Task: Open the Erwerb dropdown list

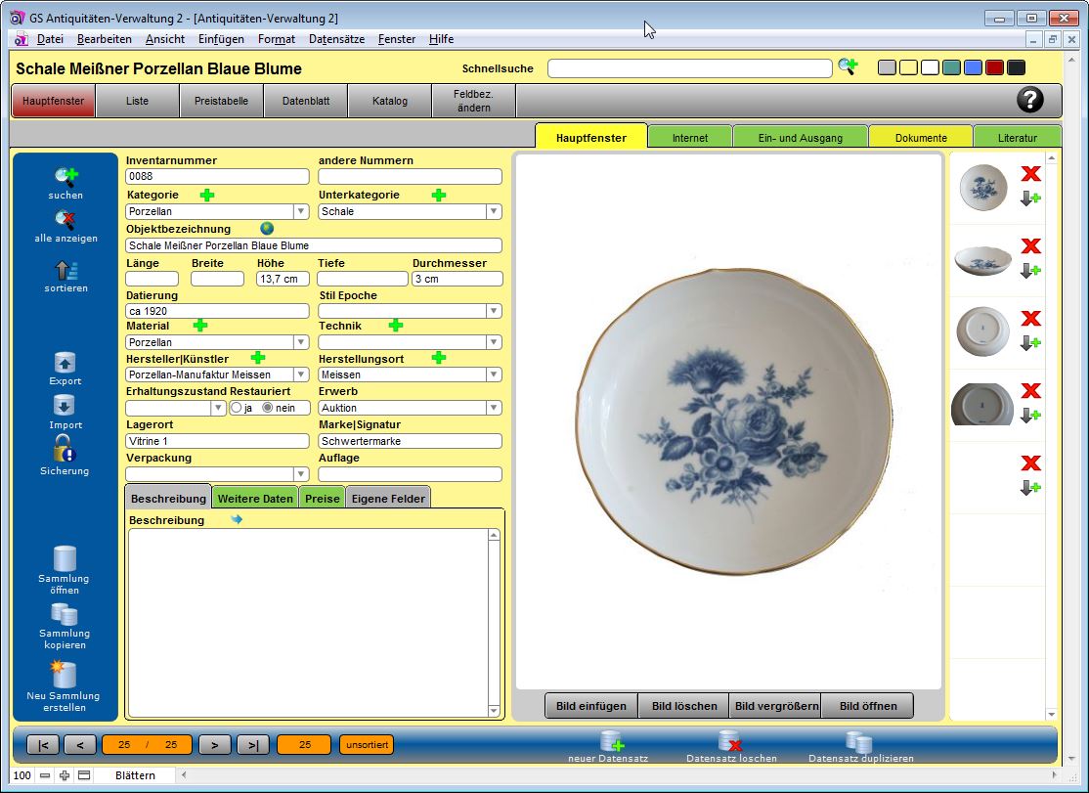Action: (494, 408)
